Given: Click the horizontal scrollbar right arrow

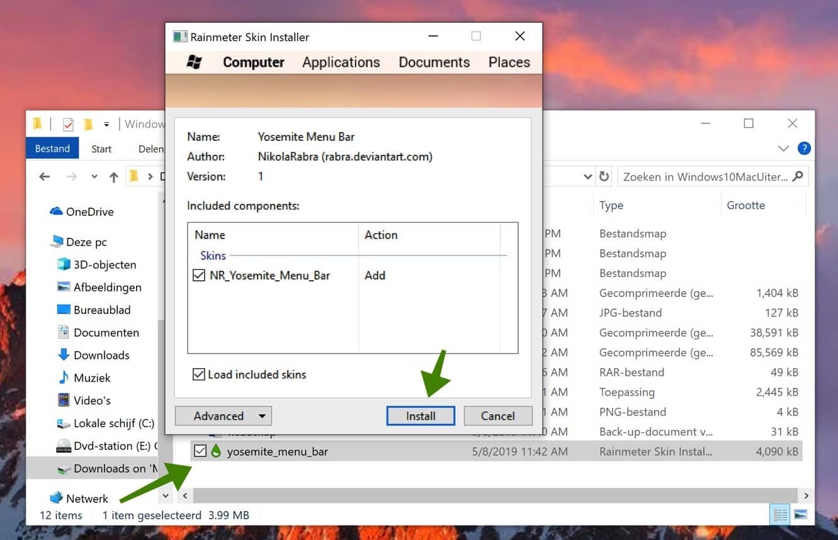Looking at the screenshot, I should [806, 496].
